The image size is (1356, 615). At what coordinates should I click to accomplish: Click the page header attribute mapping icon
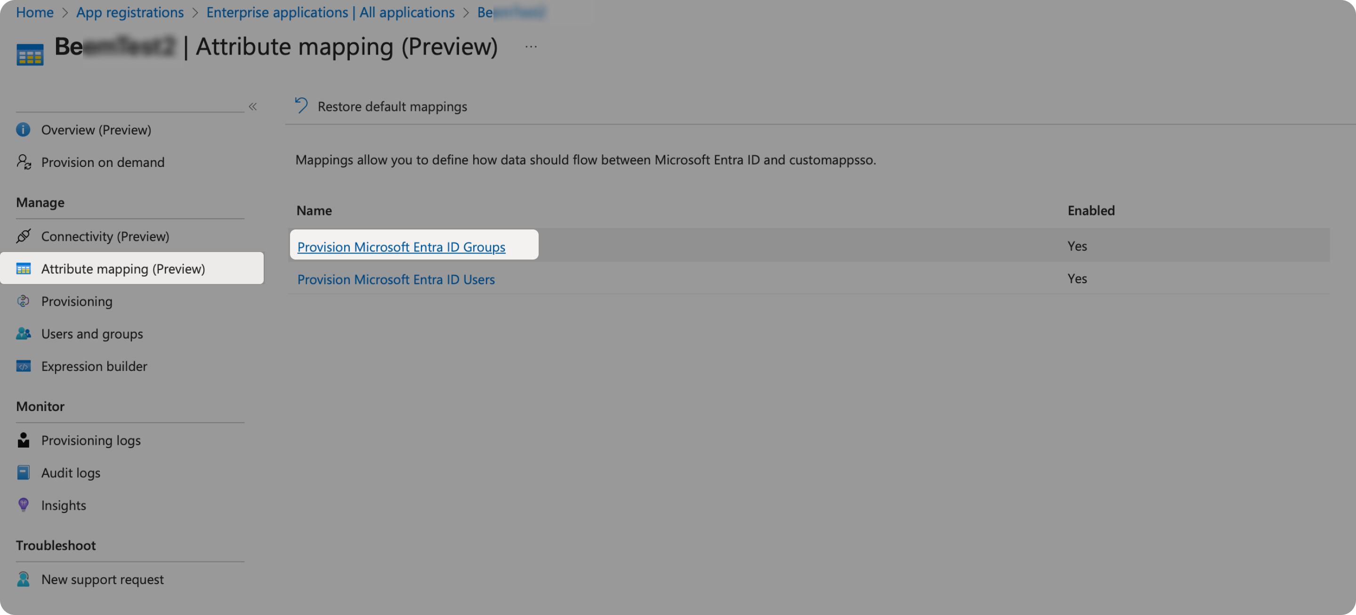pos(30,55)
